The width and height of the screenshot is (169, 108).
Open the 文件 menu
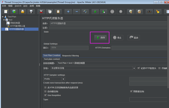tap(4, 6)
